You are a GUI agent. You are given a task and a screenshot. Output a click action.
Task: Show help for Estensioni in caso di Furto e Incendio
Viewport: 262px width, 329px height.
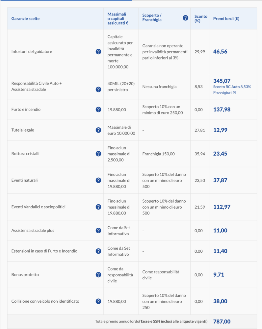coord(98,251)
